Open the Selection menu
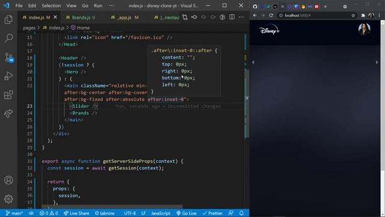Viewport: 385px width, 217px height. coord(51,5)
